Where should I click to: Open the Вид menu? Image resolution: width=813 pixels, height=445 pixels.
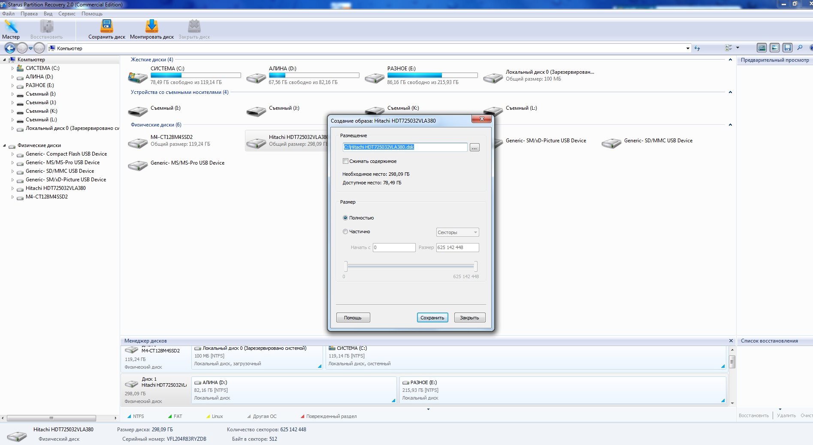click(x=48, y=14)
